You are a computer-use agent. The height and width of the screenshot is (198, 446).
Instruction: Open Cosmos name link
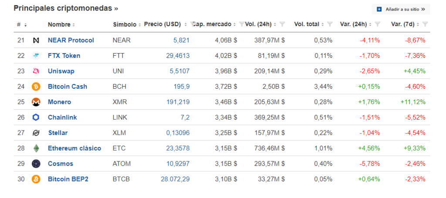click(x=61, y=164)
